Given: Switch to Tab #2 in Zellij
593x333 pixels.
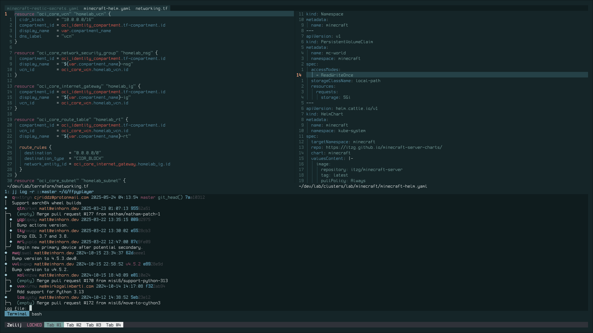Looking at the screenshot, I should tap(74, 325).
